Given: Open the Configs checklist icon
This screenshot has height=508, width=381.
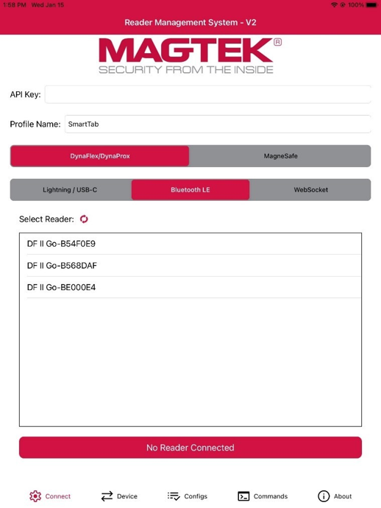Looking at the screenshot, I should pyautogui.click(x=174, y=496).
